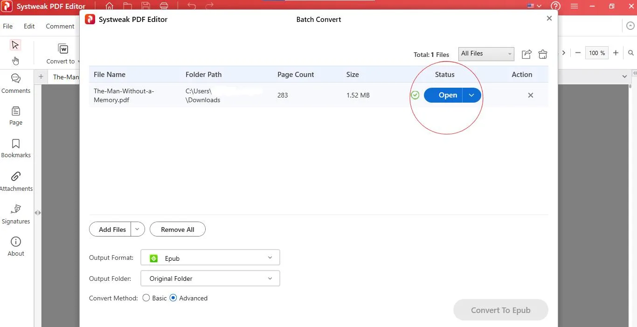Click the About info icon

click(16, 242)
